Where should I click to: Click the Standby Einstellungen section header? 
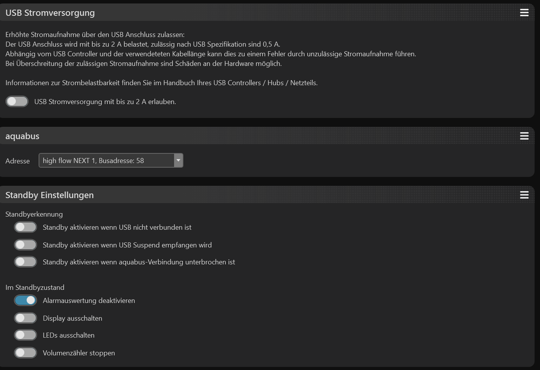49,195
